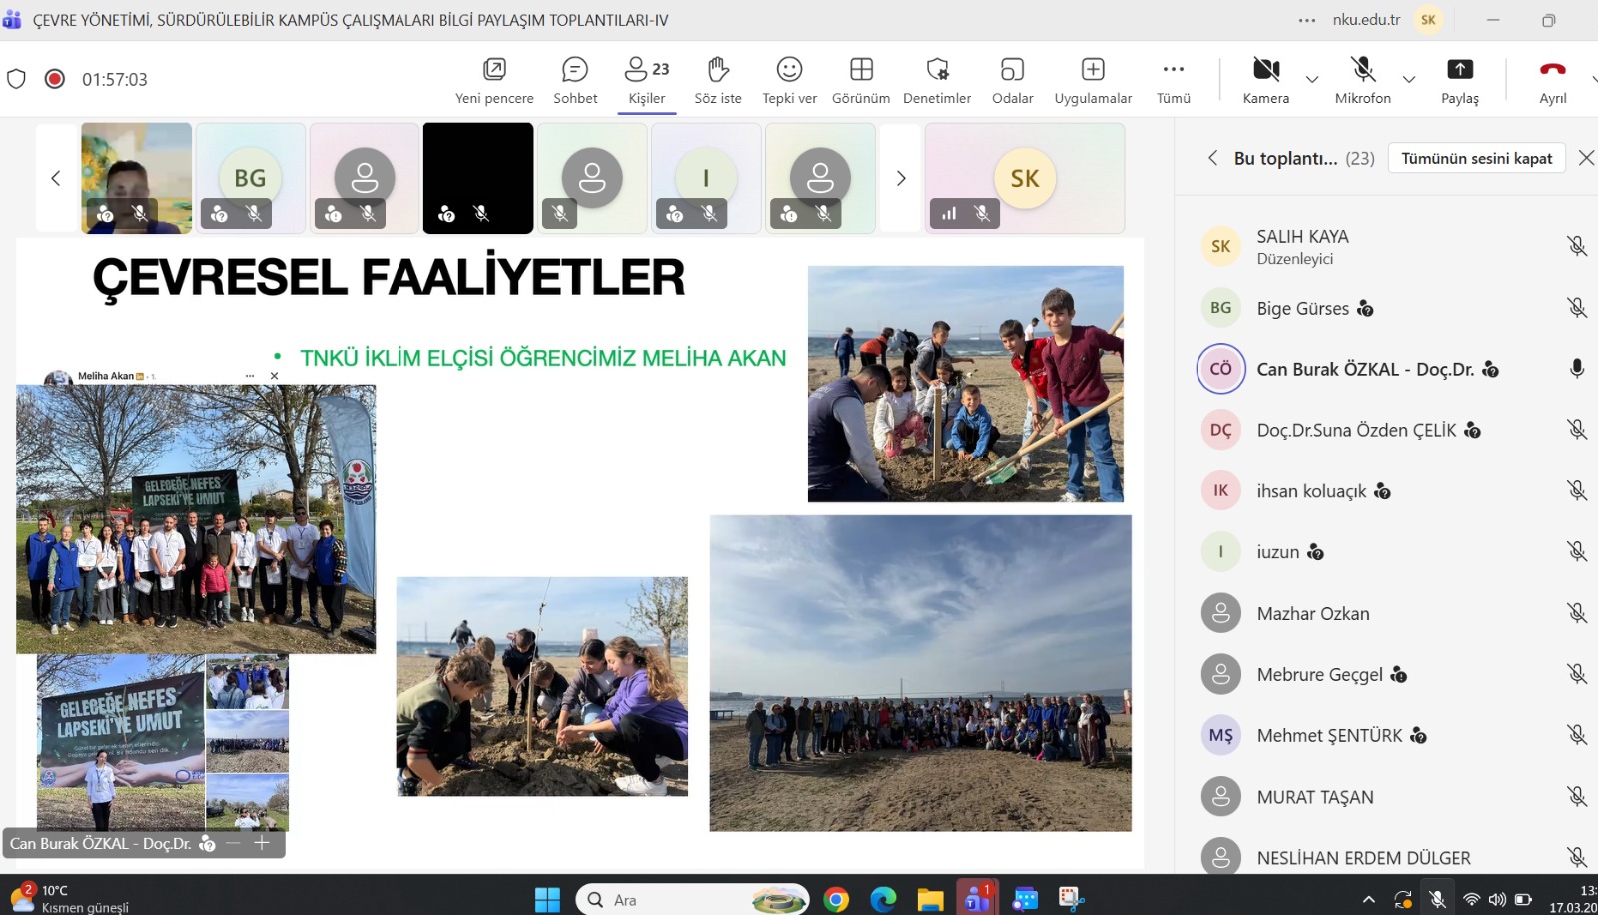The image size is (1598, 915).
Task: Open the Görünüm view options
Action: (x=861, y=80)
